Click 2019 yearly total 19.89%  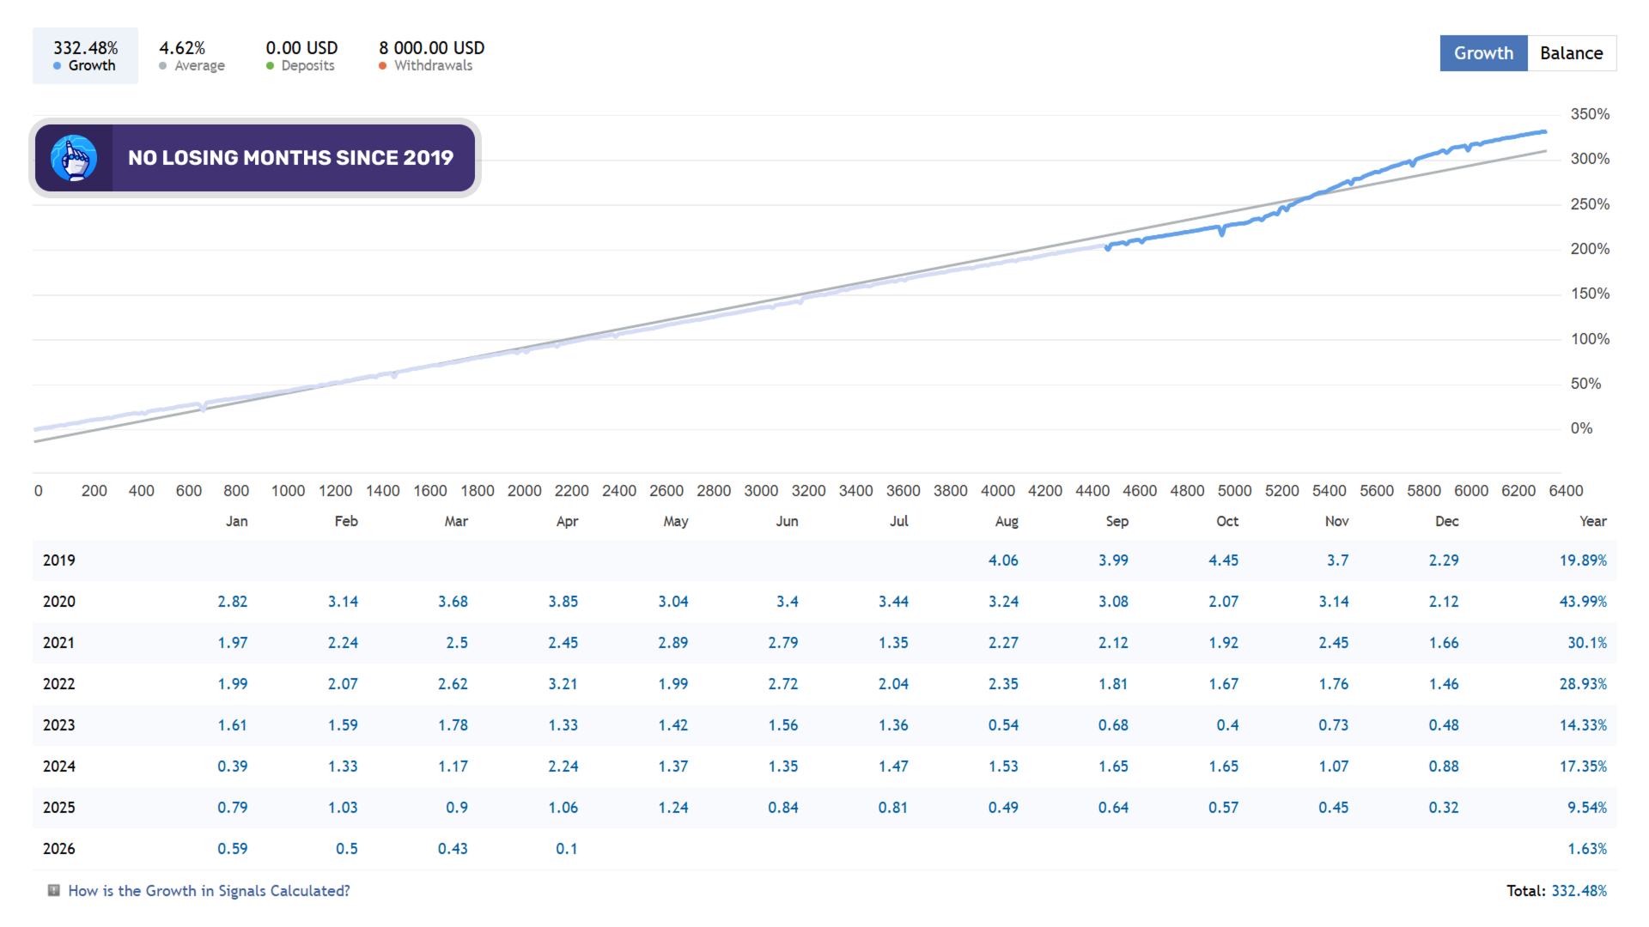click(1583, 560)
